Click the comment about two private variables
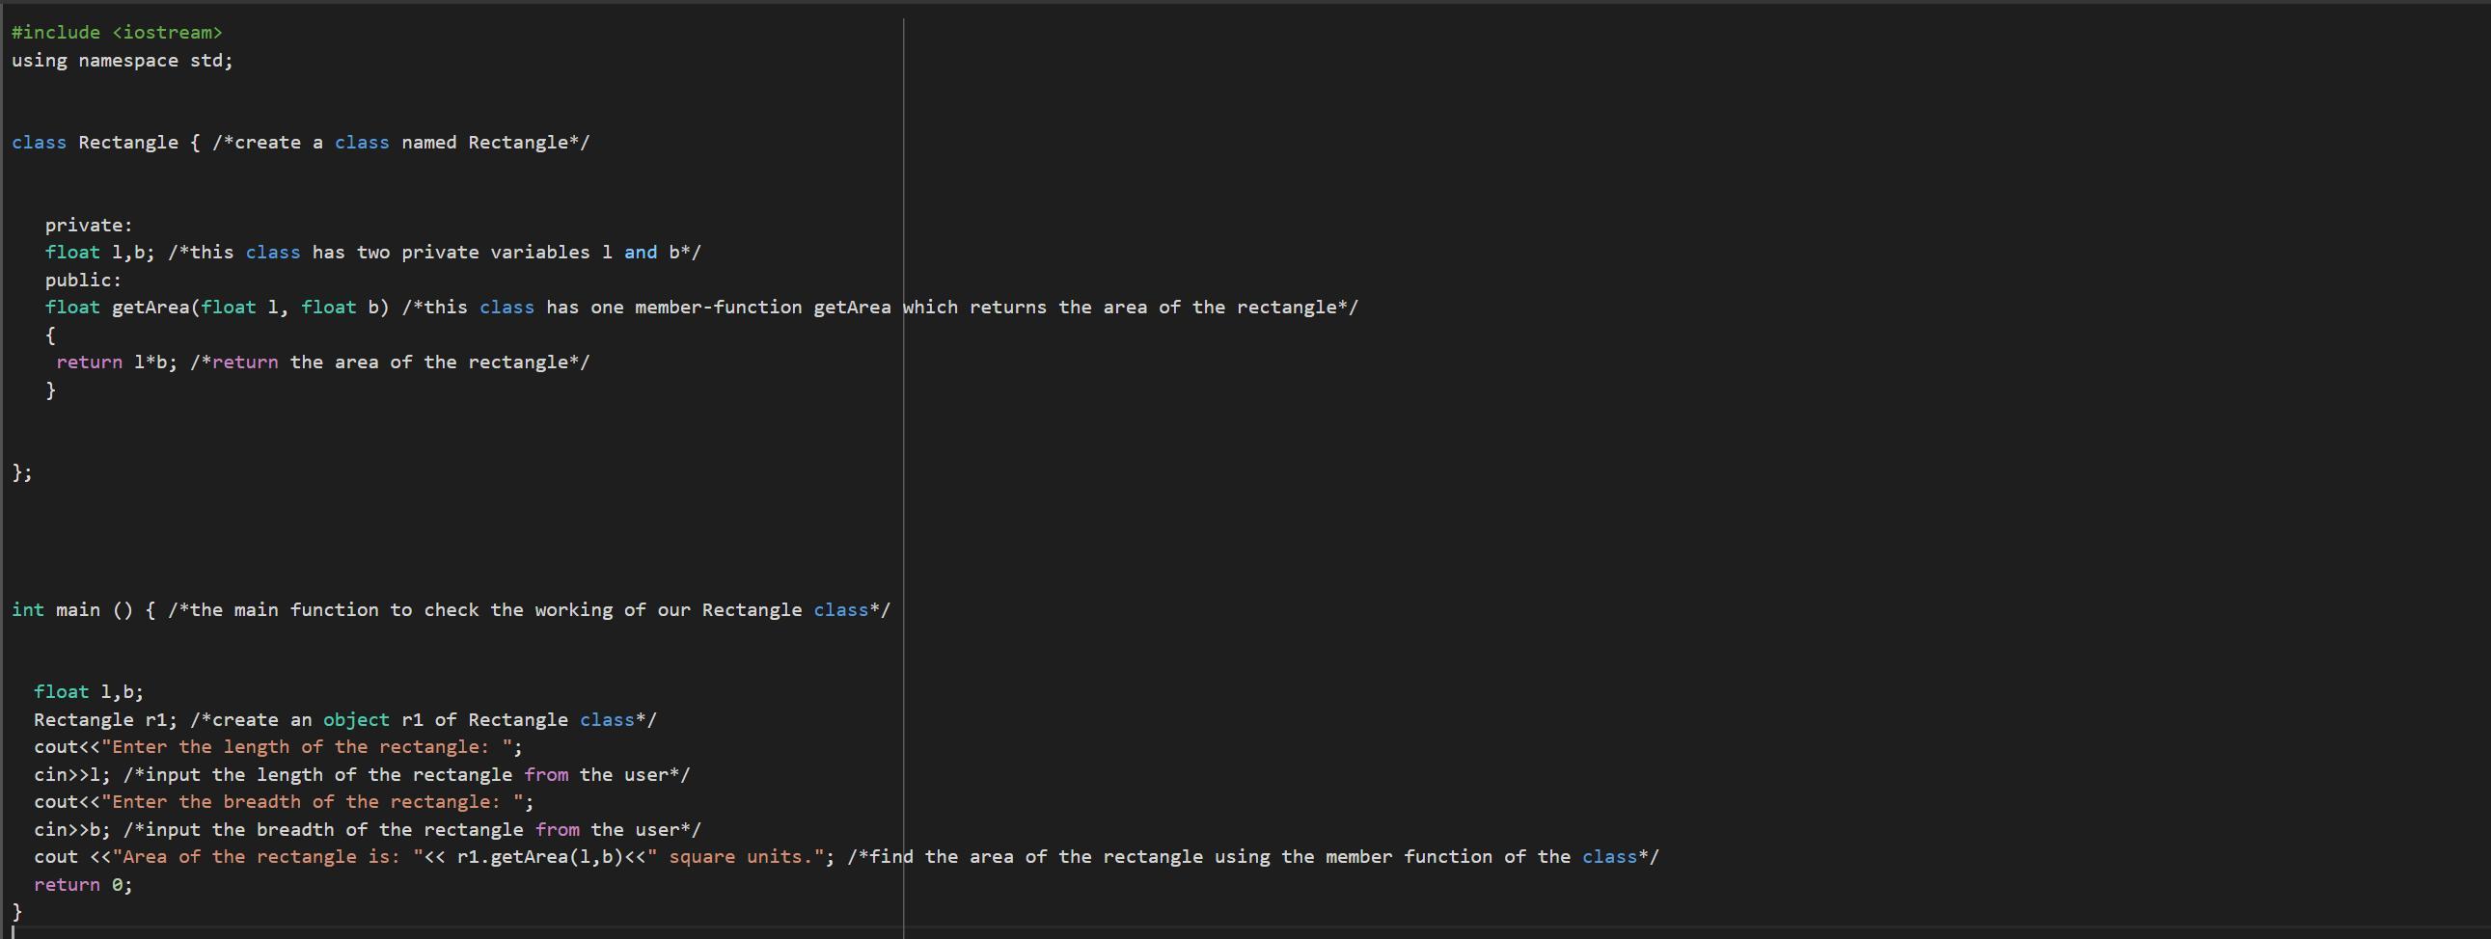The width and height of the screenshot is (2491, 939). tap(434, 254)
